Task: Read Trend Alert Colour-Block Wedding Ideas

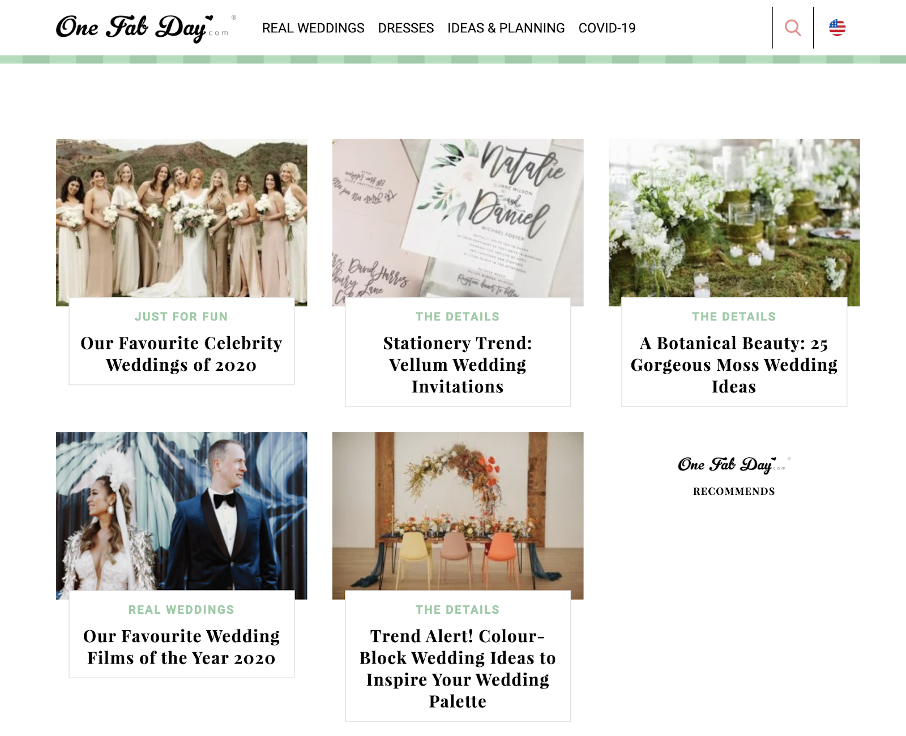Action: click(x=458, y=669)
